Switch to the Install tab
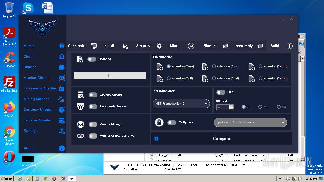 [109, 46]
